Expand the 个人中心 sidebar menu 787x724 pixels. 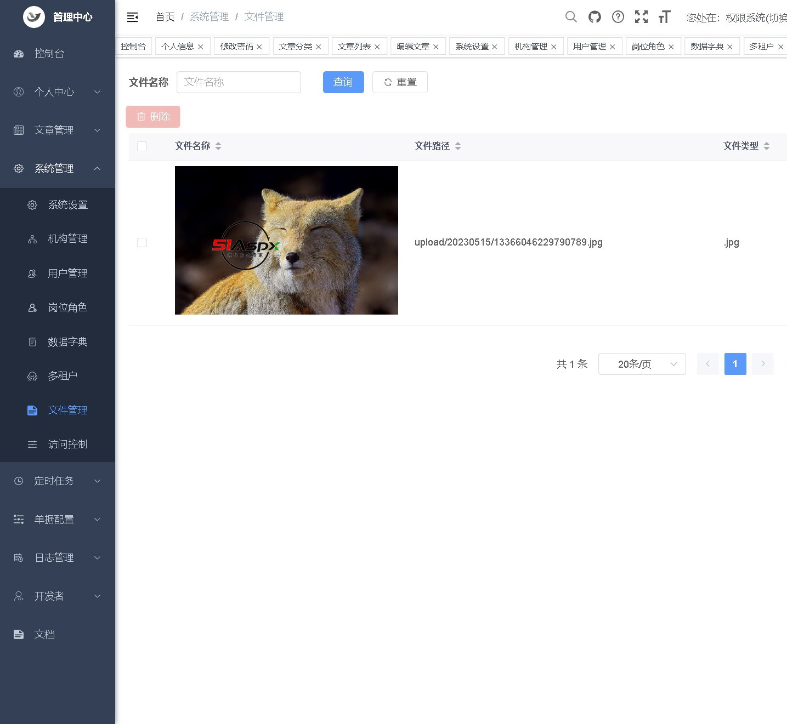58,92
